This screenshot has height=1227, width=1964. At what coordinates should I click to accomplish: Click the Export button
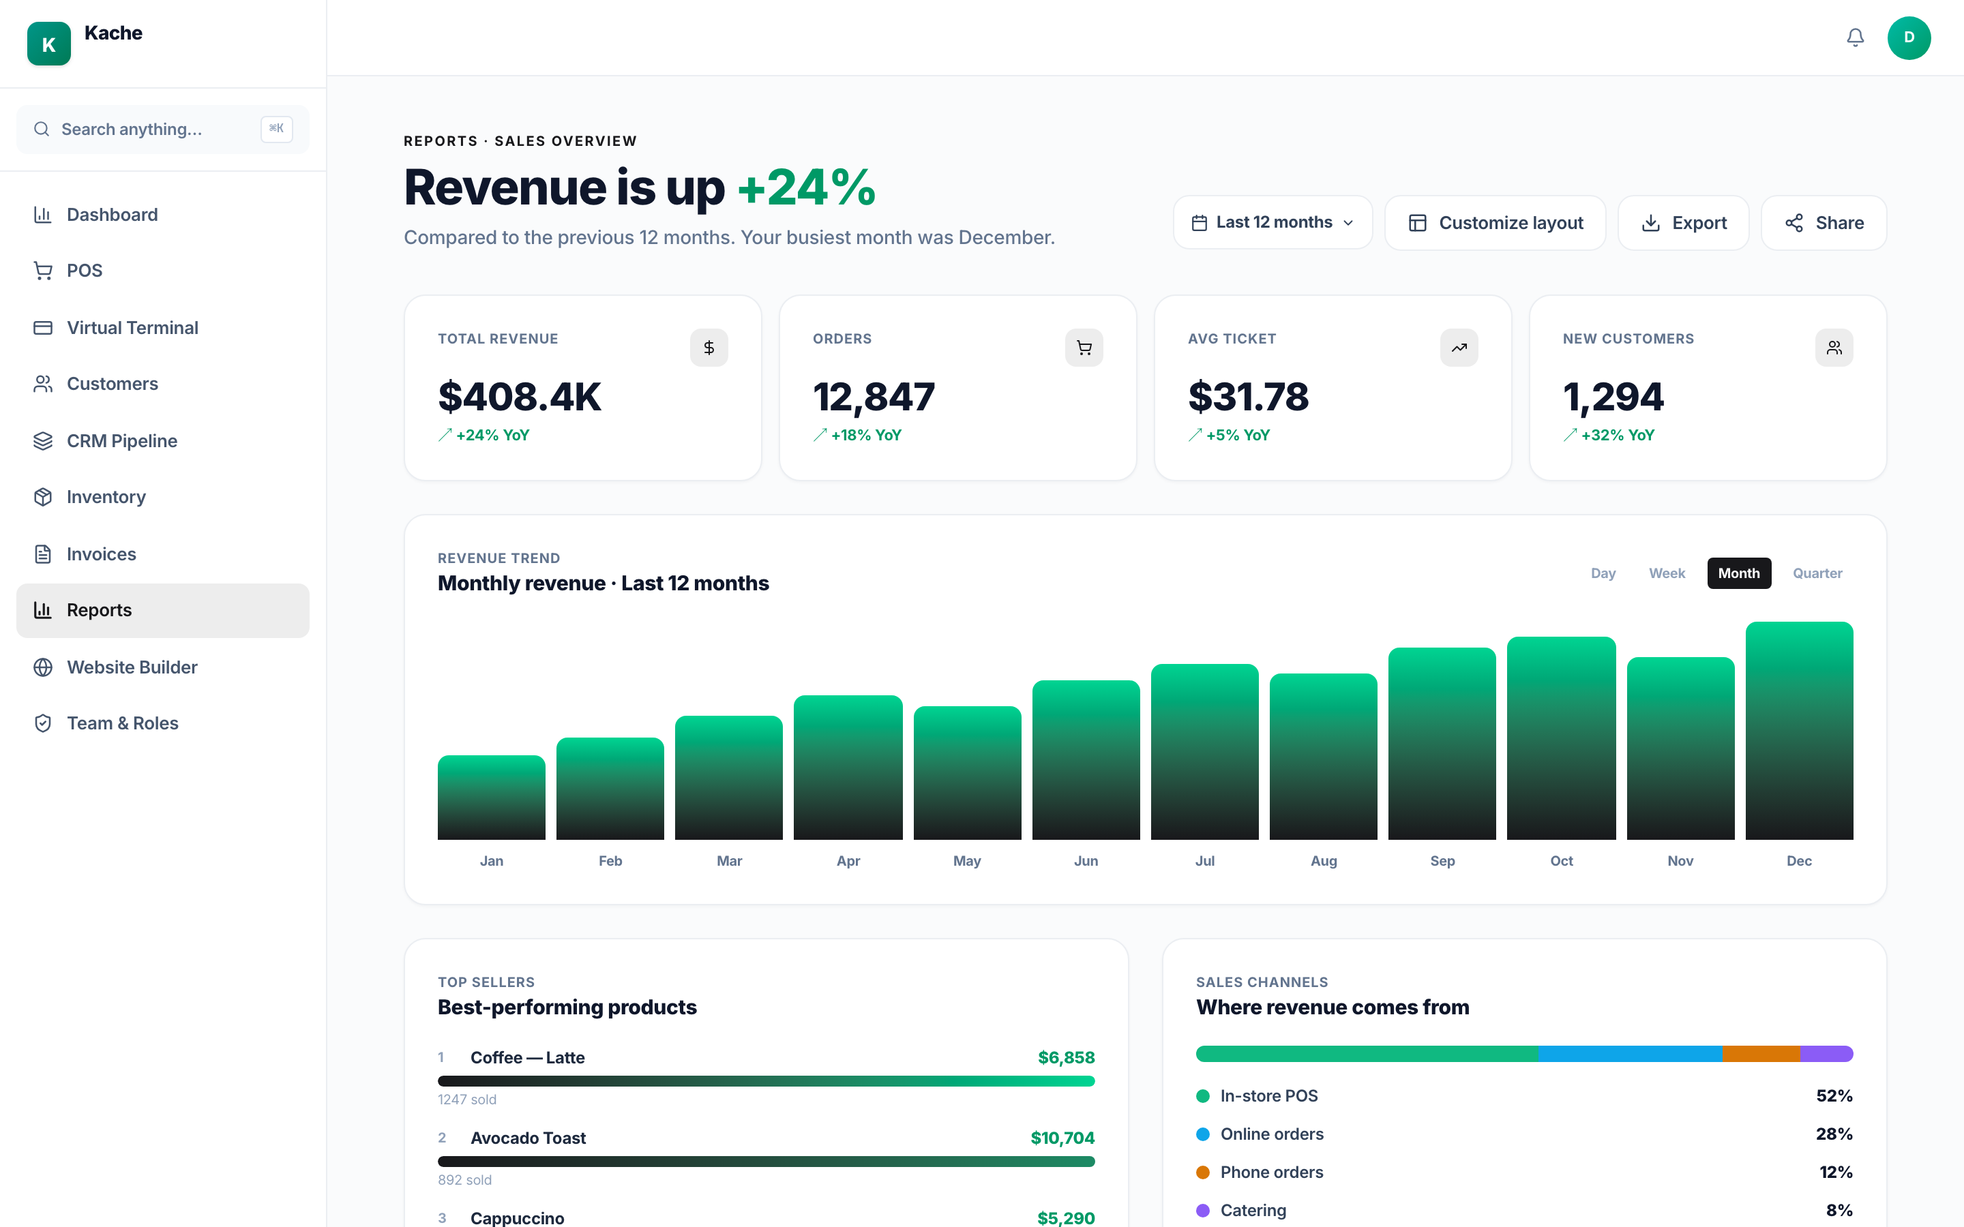click(x=1683, y=222)
